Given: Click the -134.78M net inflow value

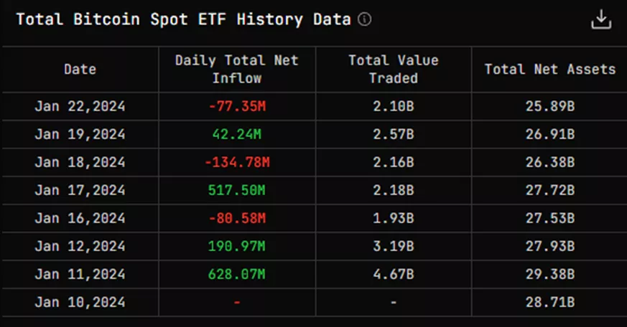Looking at the screenshot, I should [237, 163].
